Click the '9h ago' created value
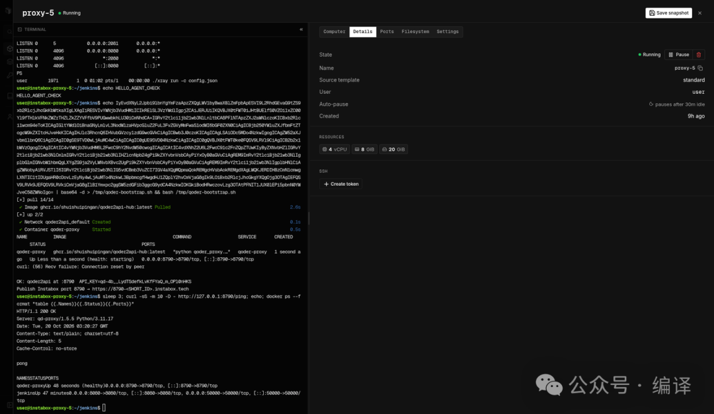 (695, 116)
